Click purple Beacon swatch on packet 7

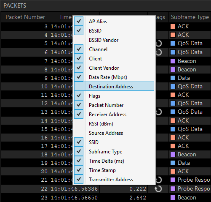173,61
